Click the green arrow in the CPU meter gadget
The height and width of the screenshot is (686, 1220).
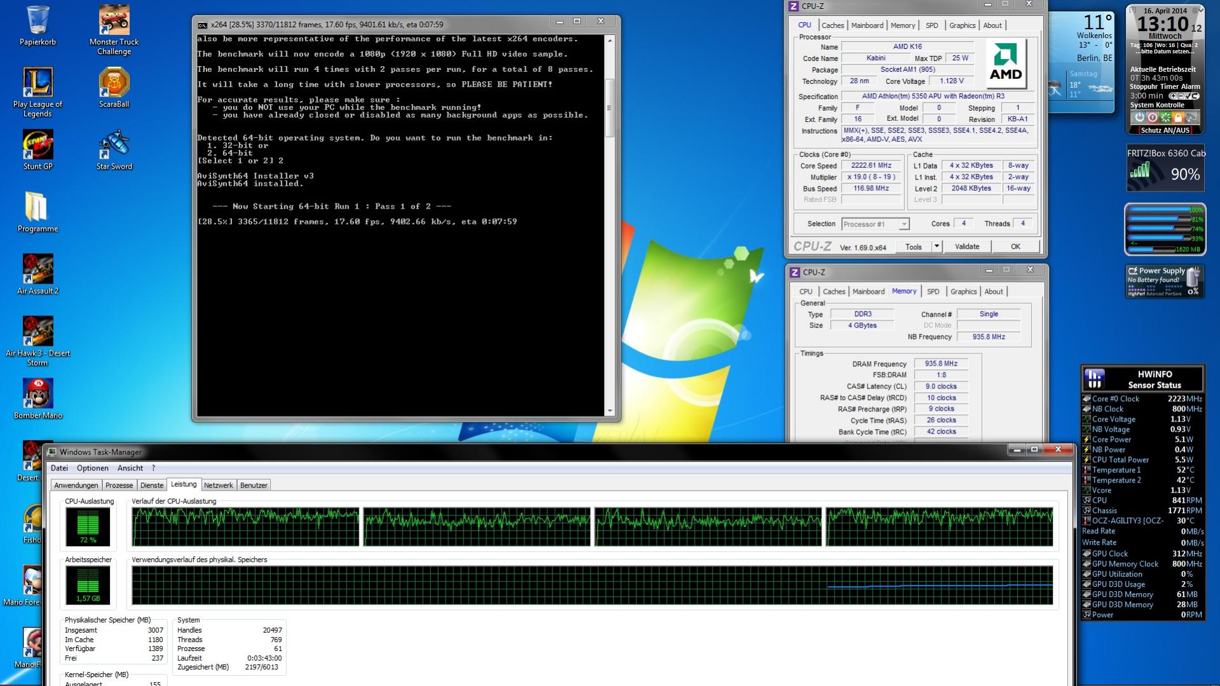click(x=1134, y=243)
